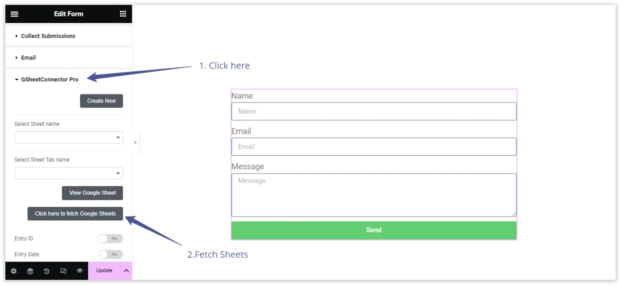This screenshot has height=286, width=621.
Task: Open the Navigator layers icon
Action: click(x=30, y=271)
